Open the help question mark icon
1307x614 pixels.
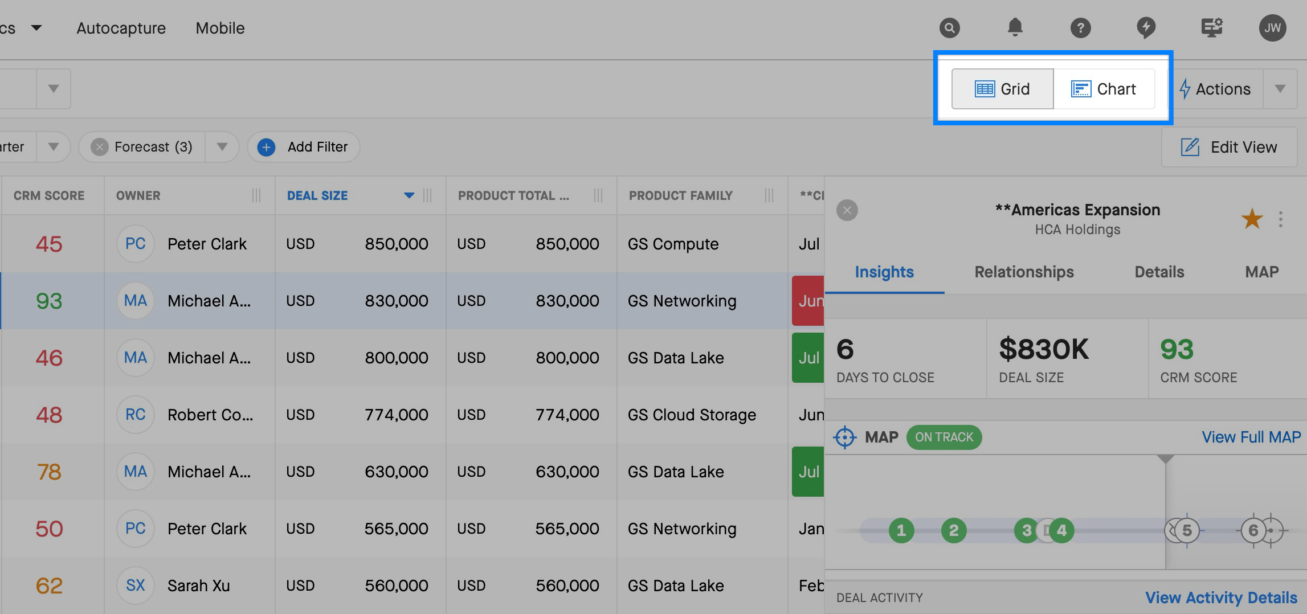click(1080, 28)
